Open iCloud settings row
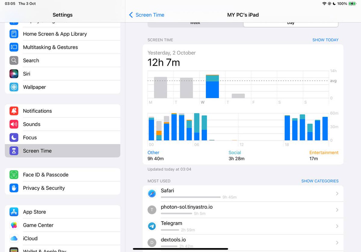361x252 pixels. point(63,238)
